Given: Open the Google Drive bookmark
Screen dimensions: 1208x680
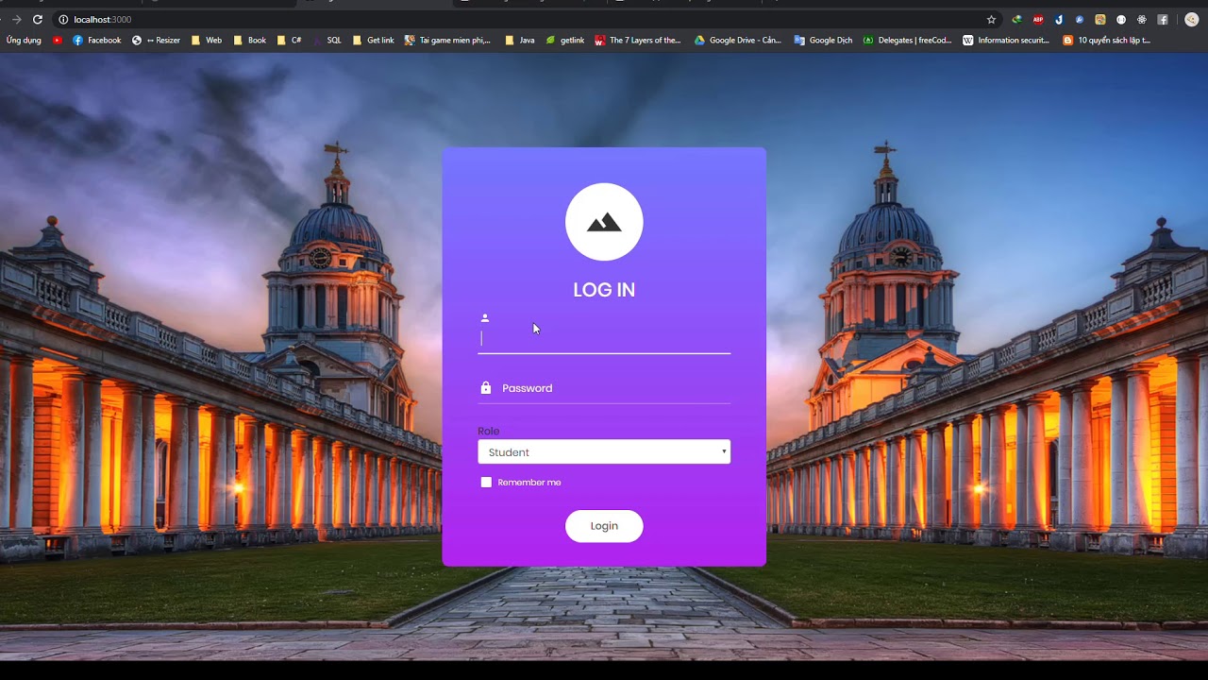Looking at the screenshot, I should point(738,41).
